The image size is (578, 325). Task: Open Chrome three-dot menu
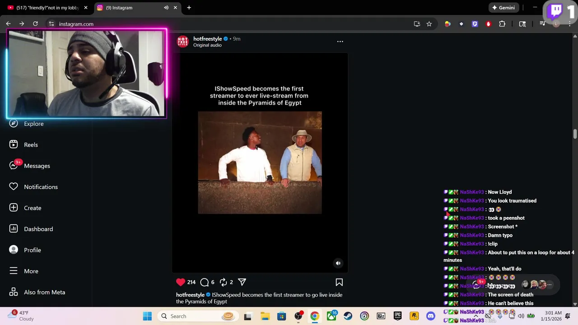click(569, 24)
